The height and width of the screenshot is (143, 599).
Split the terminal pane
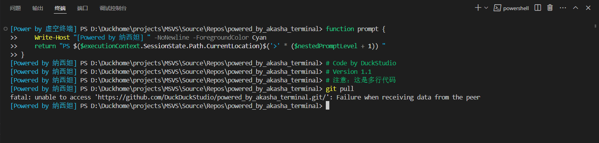pyautogui.click(x=537, y=8)
